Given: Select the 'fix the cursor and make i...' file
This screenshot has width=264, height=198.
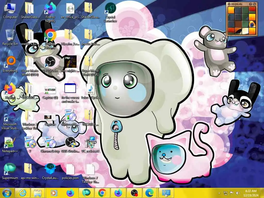Looking at the screenshot, I should tap(70, 93).
